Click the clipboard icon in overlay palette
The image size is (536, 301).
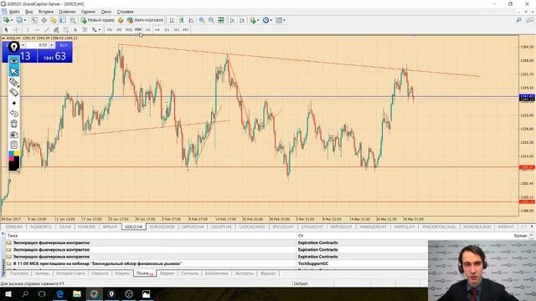13,145
